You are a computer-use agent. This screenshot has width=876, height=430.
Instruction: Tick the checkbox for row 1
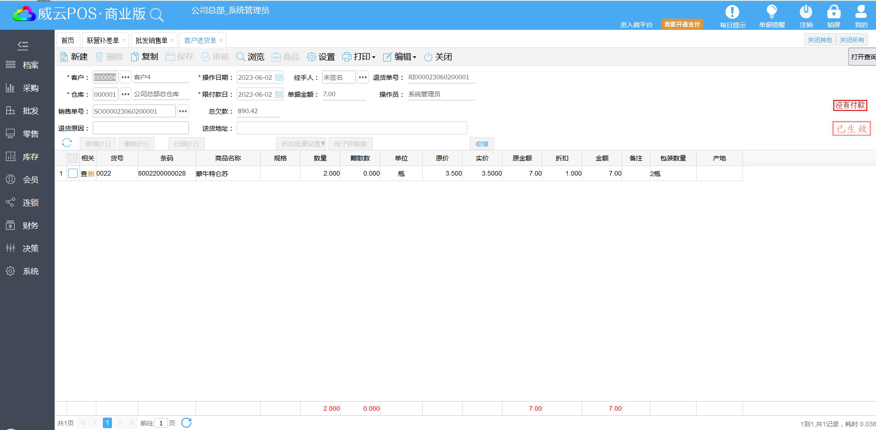pos(73,173)
